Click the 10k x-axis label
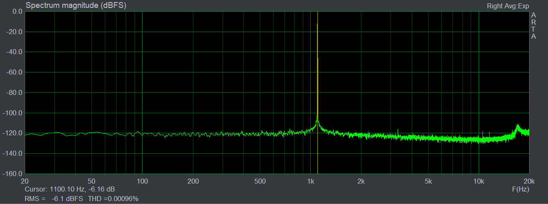The height and width of the screenshot is (204, 548). (479, 182)
